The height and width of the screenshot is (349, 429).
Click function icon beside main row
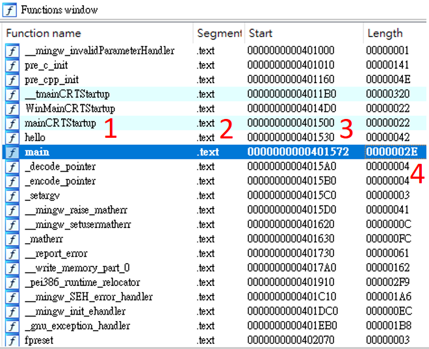pyautogui.click(x=12, y=152)
